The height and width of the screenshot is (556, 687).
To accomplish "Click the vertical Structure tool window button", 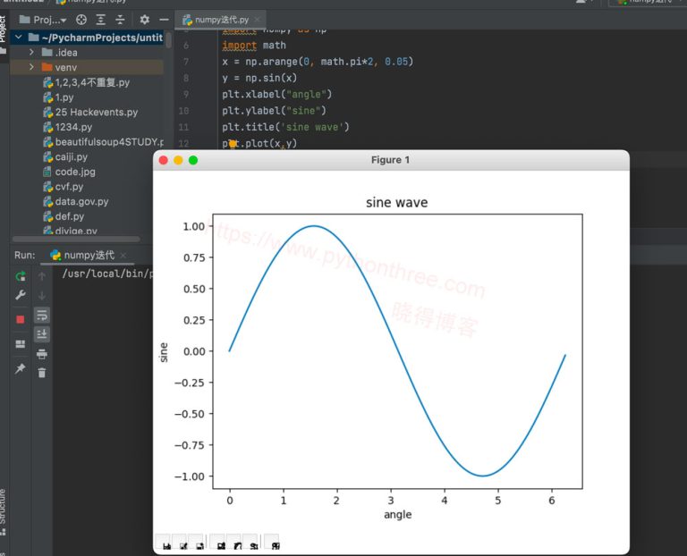I will (x=4, y=510).
